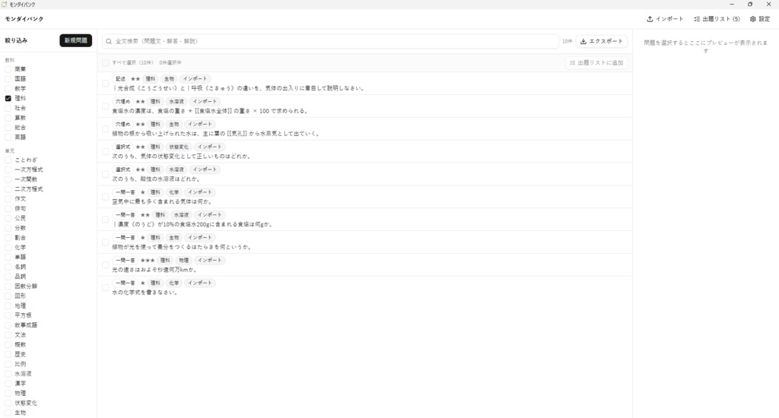Check the 二次方程式 unit filter
This screenshot has width=779, height=418.
[x=8, y=189]
